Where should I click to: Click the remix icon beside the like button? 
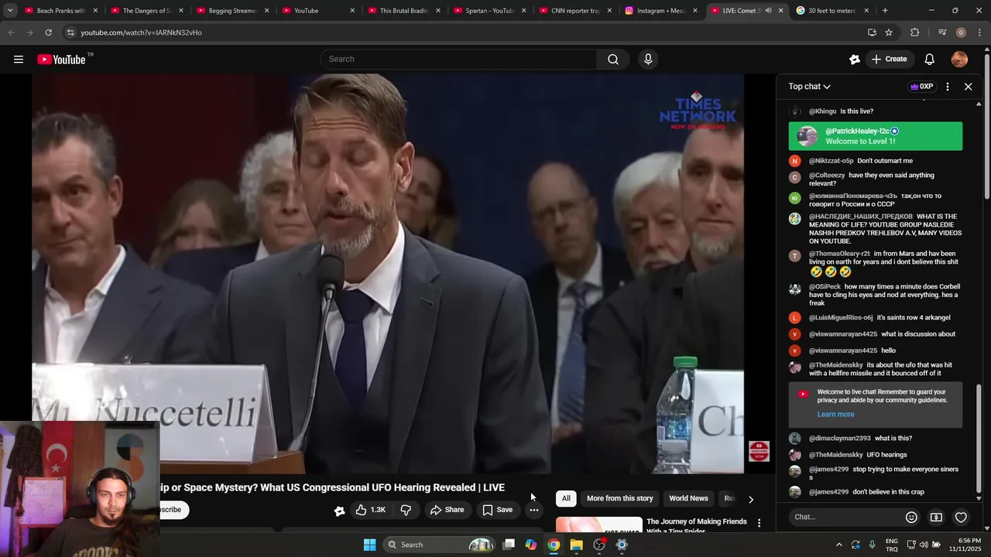(339, 511)
